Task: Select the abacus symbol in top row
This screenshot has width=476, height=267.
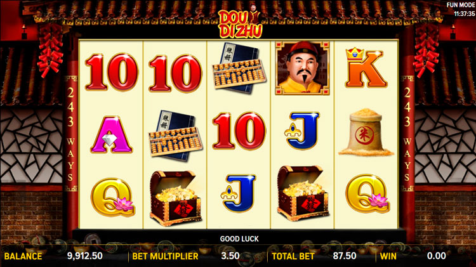Action: [x=239, y=68]
